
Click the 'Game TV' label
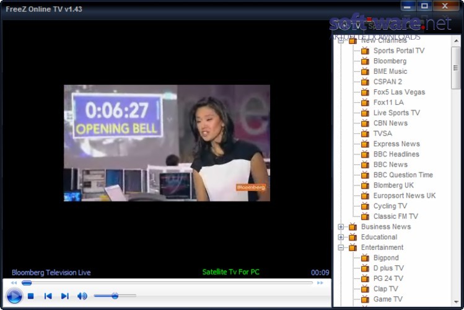click(x=388, y=299)
